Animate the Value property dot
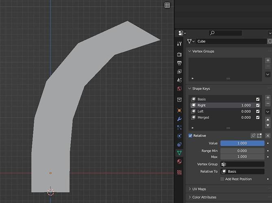This screenshot has width=272, height=203. pos(268,143)
